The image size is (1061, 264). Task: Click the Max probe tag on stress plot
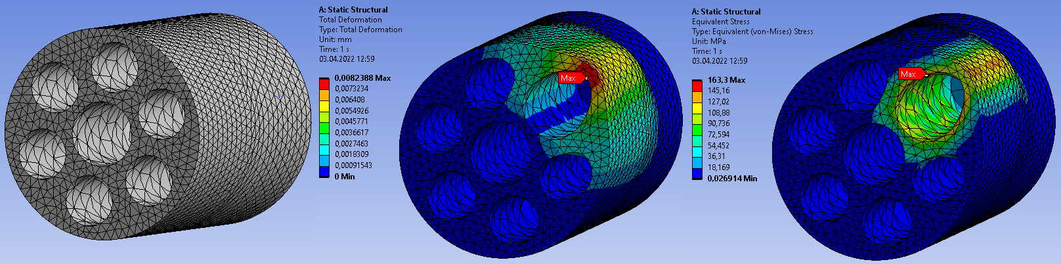pyautogui.click(x=911, y=74)
